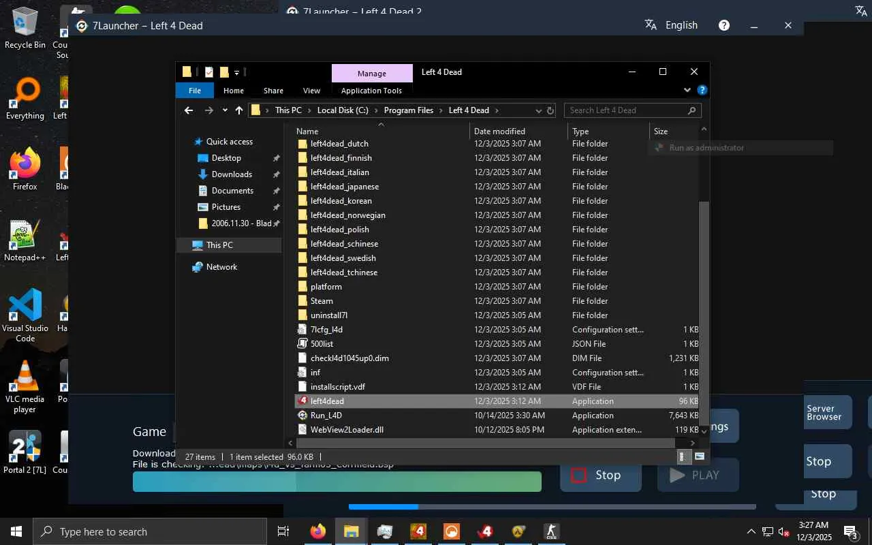
Task: Click the chevron after Local Disk (C:) in the address bar
Action: click(376, 110)
